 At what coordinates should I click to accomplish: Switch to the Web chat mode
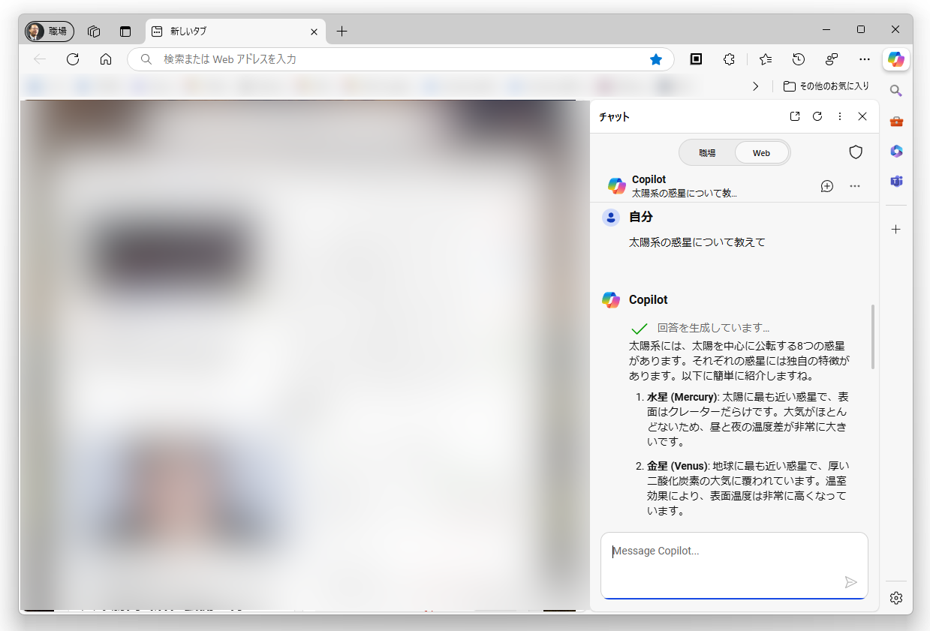(x=761, y=152)
